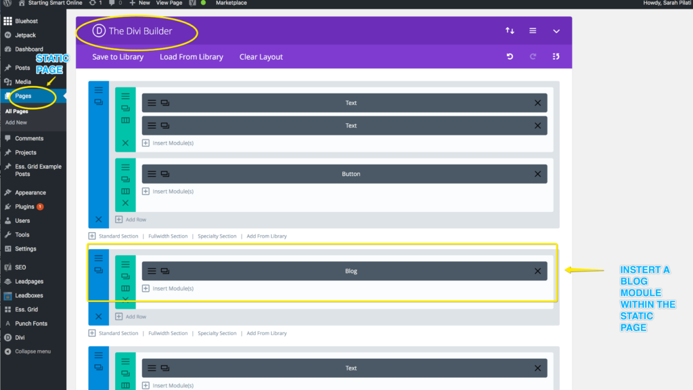
Task: Click Add From Library below Blog section
Action: pyautogui.click(x=267, y=333)
